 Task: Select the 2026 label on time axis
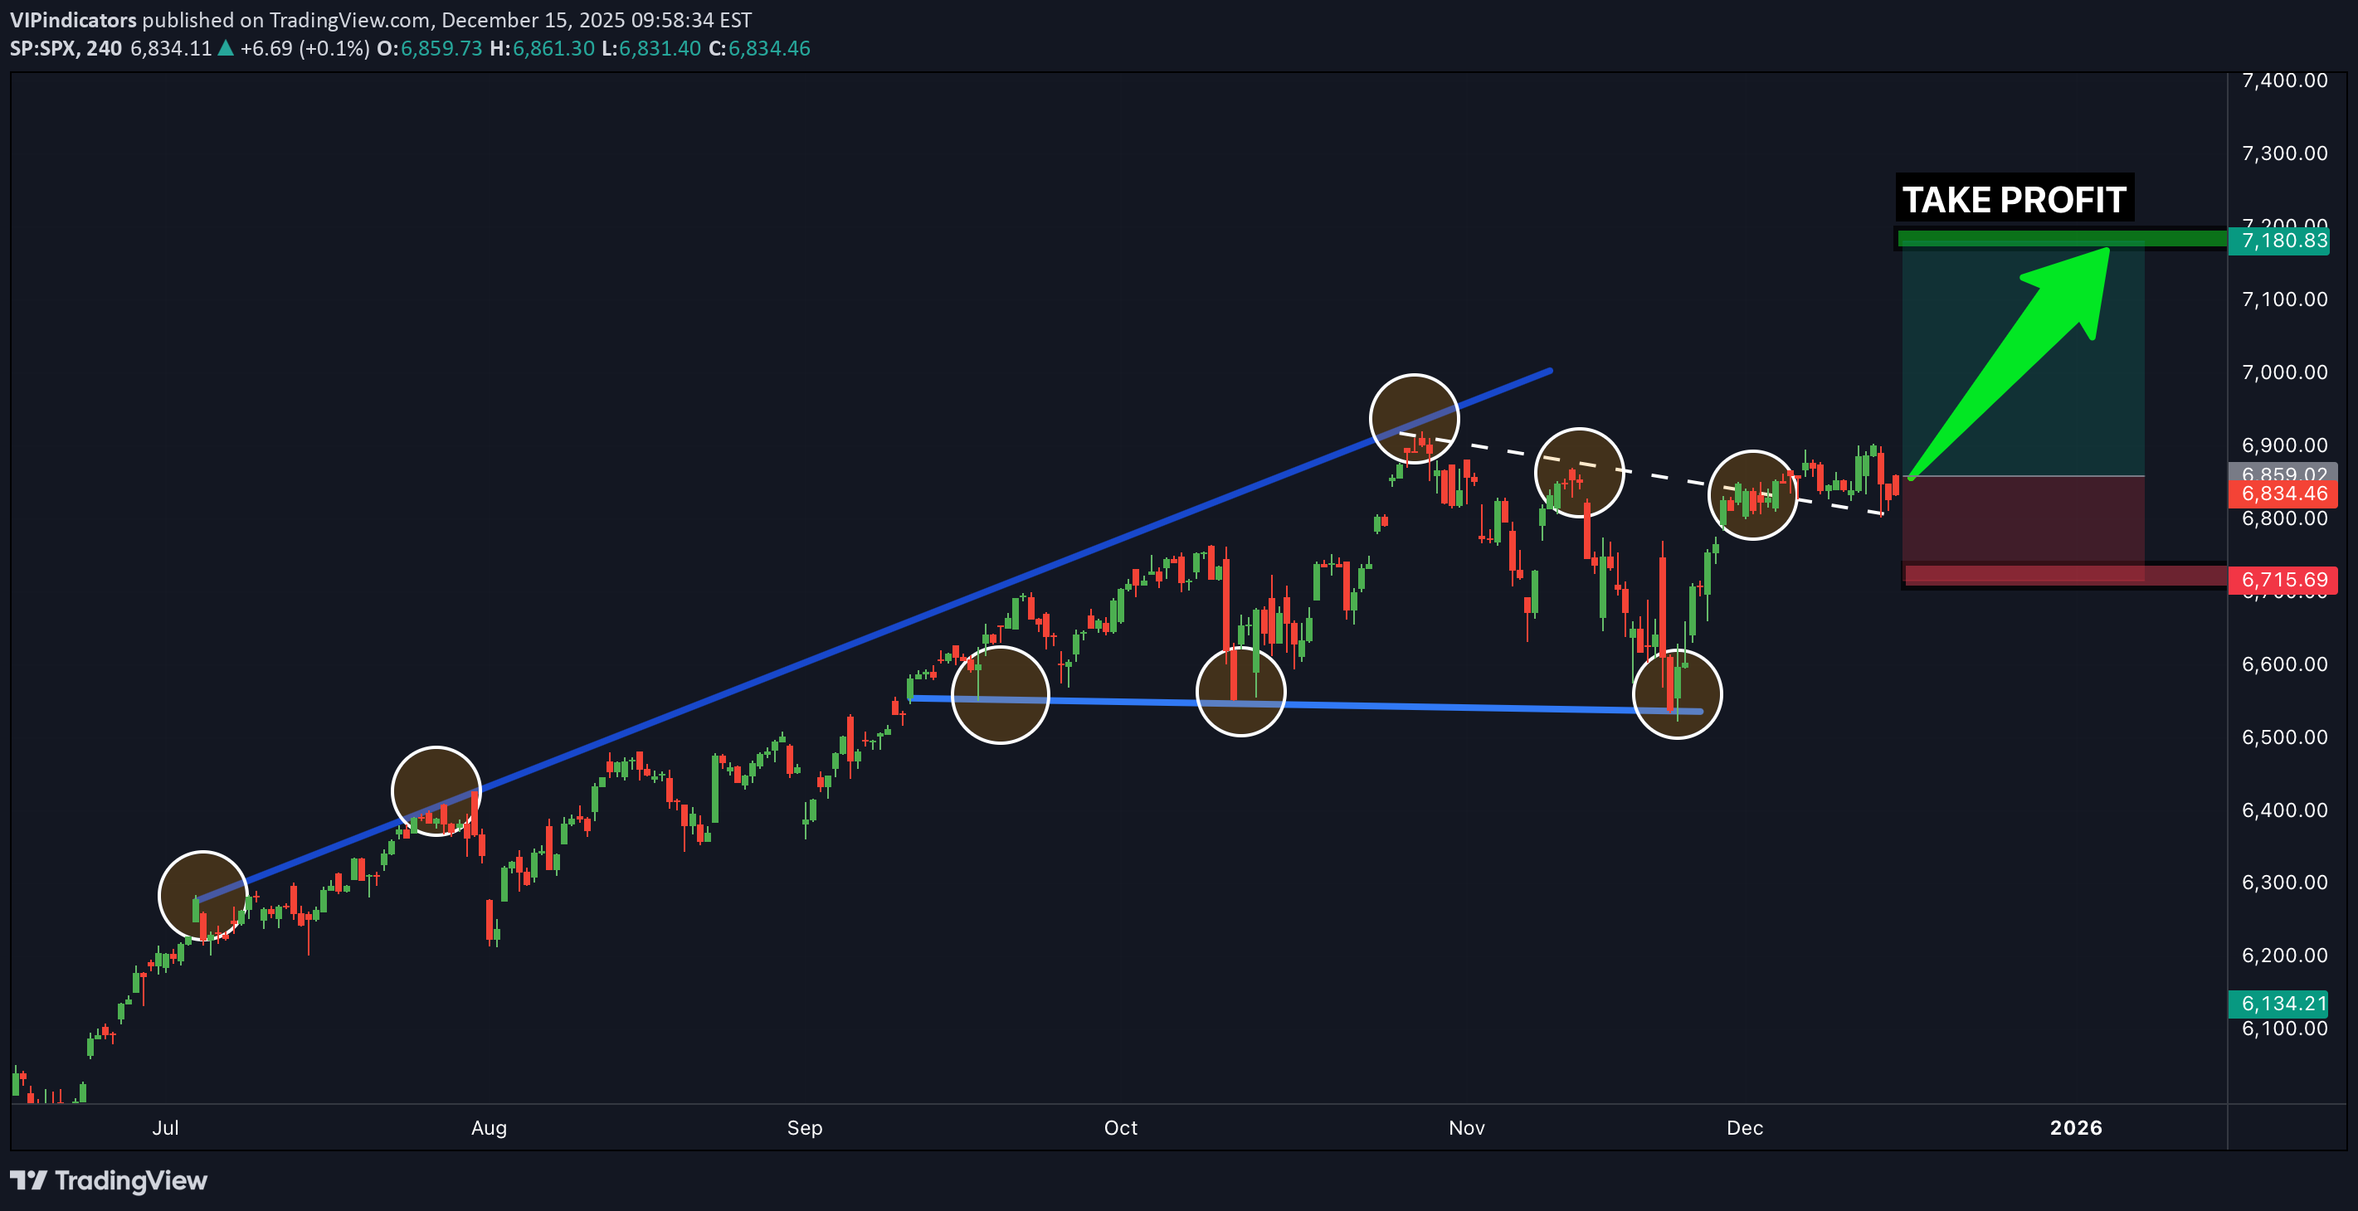[x=2075, y=1128]
